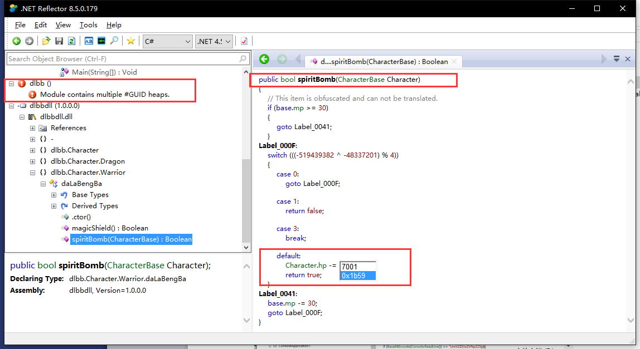Expand the Base Types node
The width and height of the screenshot is (640, 349).
tap(54, 195)
